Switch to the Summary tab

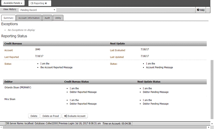[9, 18]
